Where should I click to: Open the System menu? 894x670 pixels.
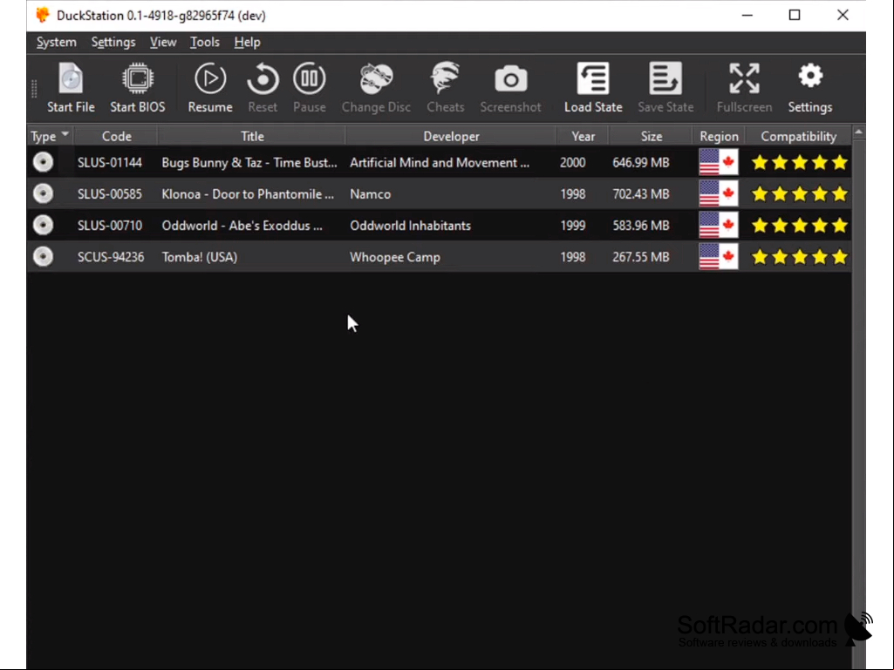[56, 42]
